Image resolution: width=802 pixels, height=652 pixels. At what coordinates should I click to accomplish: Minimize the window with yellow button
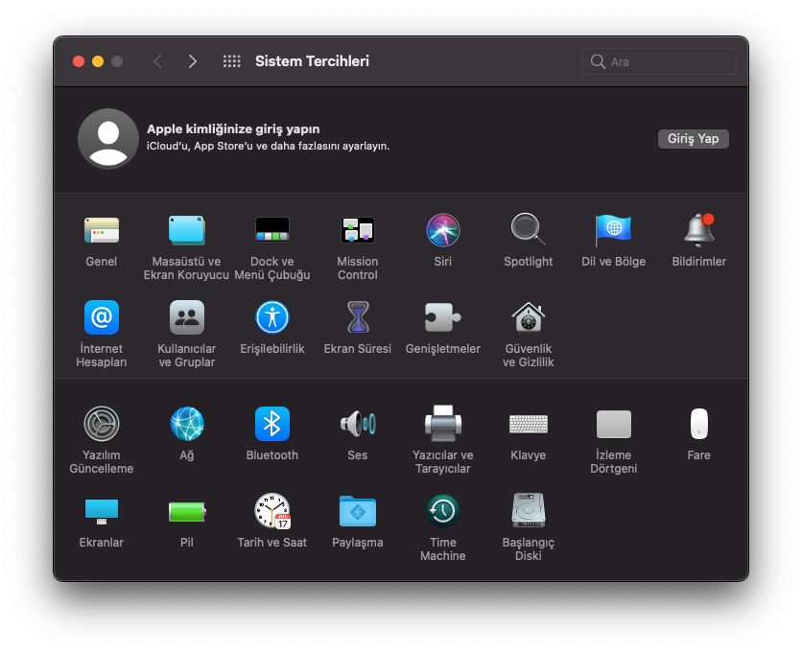click(98, 61)
